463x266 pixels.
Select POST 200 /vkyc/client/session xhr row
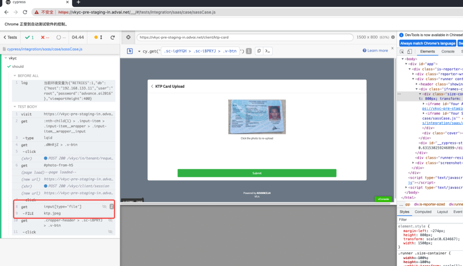tap(63, 186)
